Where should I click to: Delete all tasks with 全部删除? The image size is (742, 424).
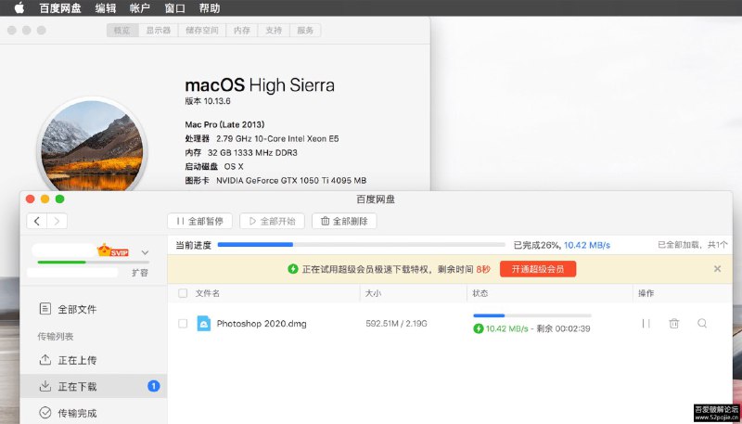(x=344, y=221)
